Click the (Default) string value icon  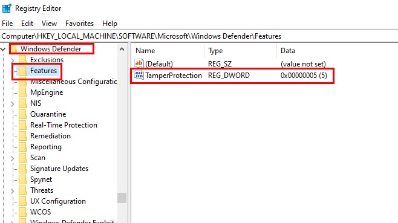[x=139, y=63]
